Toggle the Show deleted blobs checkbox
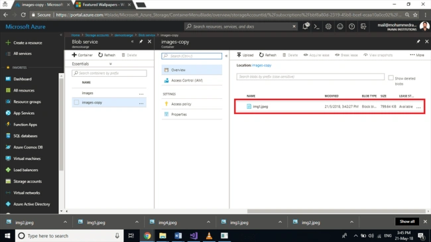Viewport: 431px width, 242px height. pyautogui.click(x=391, y=78)
